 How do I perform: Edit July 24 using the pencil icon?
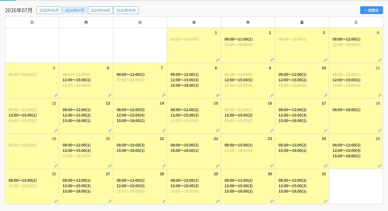tap(326, 166)
